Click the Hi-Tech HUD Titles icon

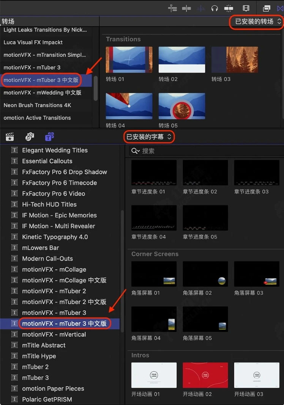click(14, 204)
